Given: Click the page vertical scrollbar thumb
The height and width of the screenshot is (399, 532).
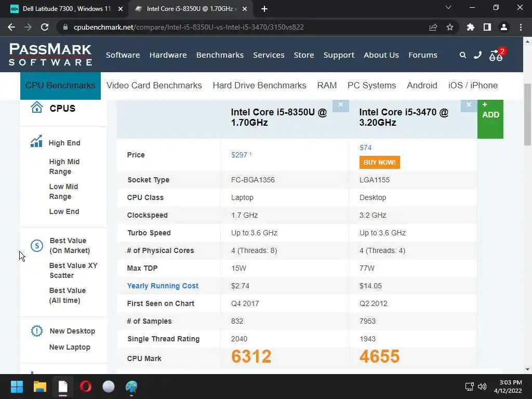Looking at the screenshot, I should pyautogui.click(x=527, y=114).
